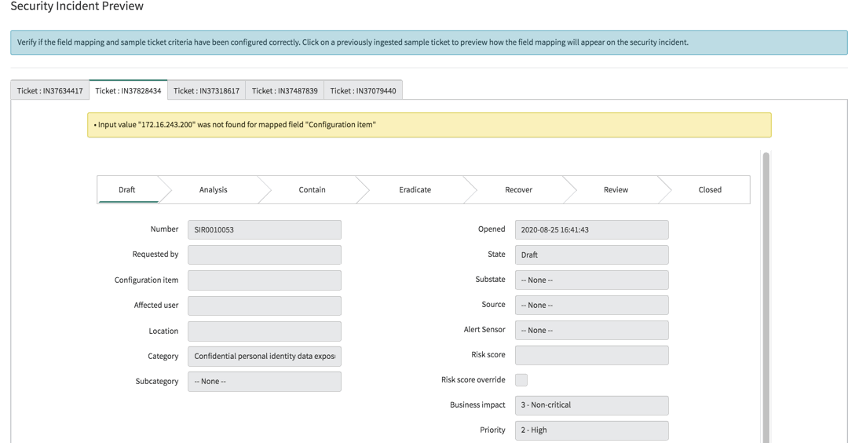Click the Business impact label
This screenshot has width=848, height=443.
pos(477,405)
